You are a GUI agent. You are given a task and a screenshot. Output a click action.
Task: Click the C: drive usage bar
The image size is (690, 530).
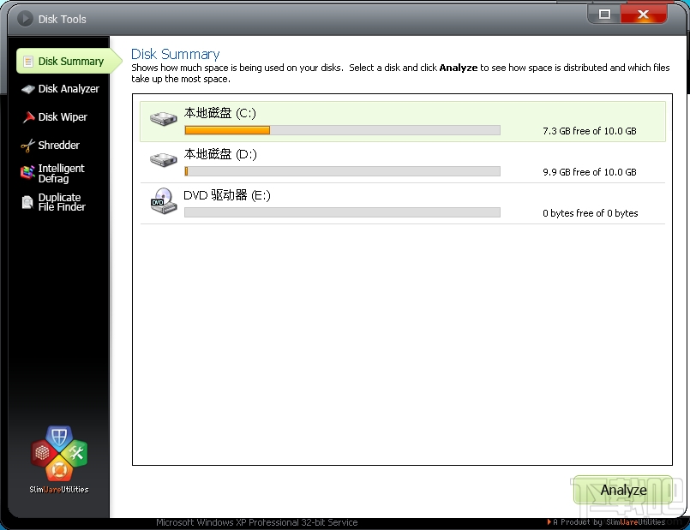(x=342, y=130)
